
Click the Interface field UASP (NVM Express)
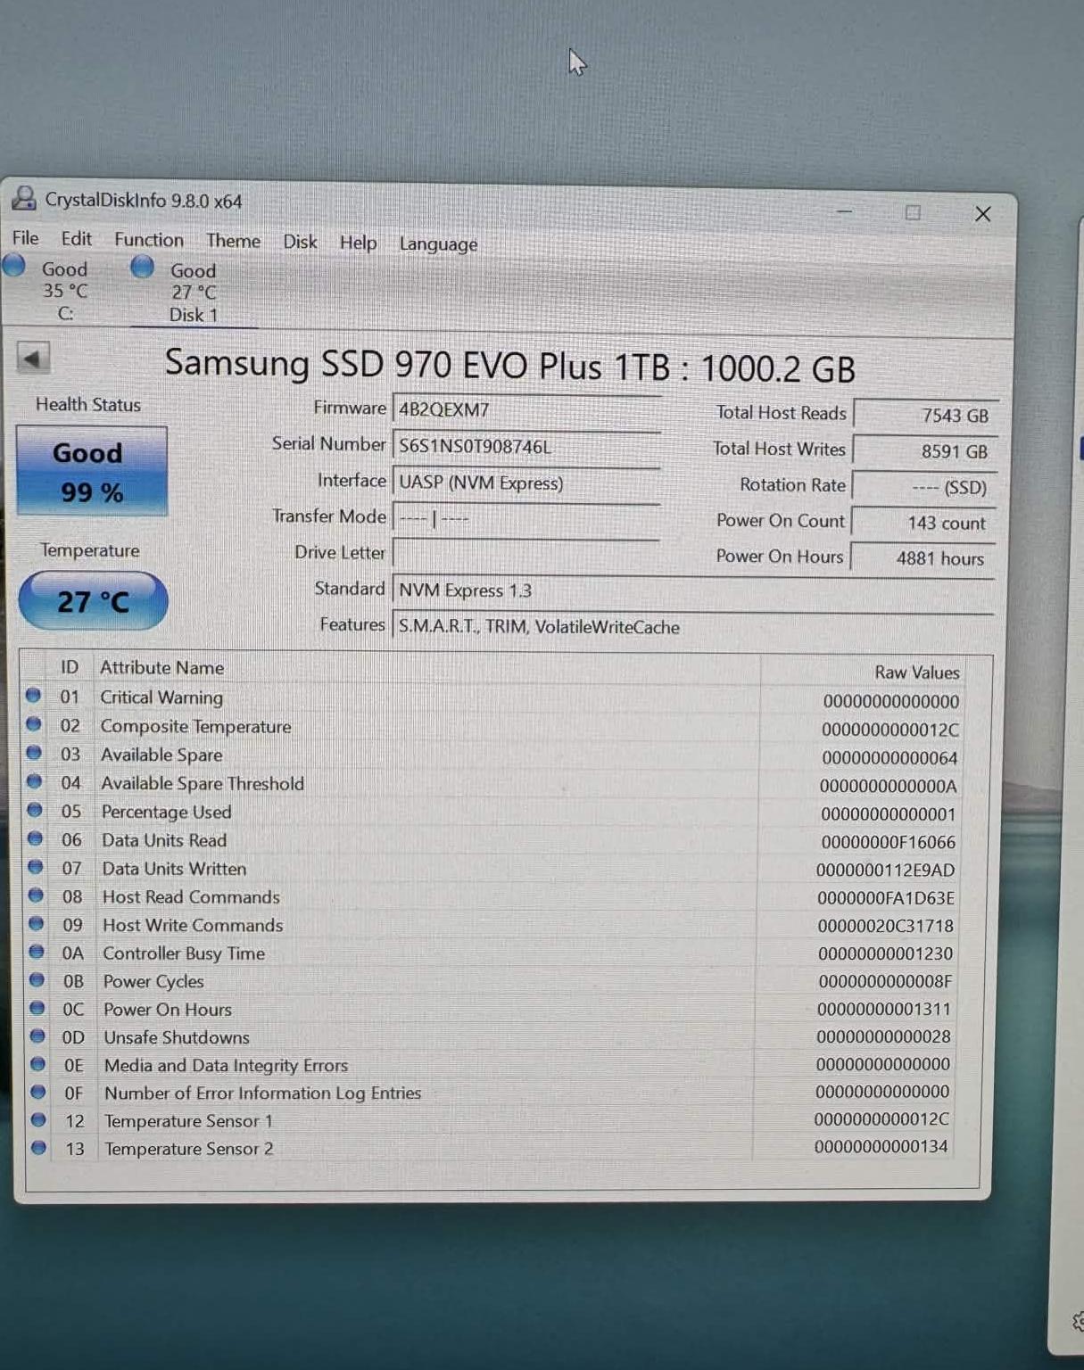(x=526, y=483)
